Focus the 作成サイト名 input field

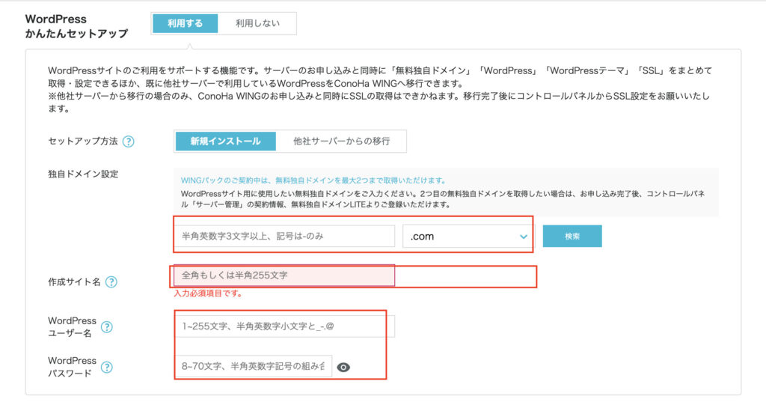pyautogui.click(x=284, y=275)
